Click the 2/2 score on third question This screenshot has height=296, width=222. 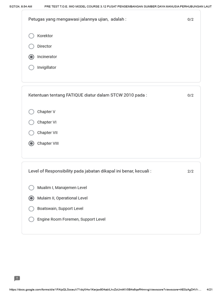(190, 171)
